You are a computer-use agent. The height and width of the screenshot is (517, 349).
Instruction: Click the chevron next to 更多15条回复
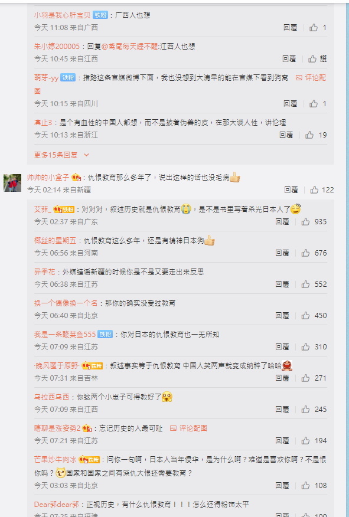pos(86,155)
